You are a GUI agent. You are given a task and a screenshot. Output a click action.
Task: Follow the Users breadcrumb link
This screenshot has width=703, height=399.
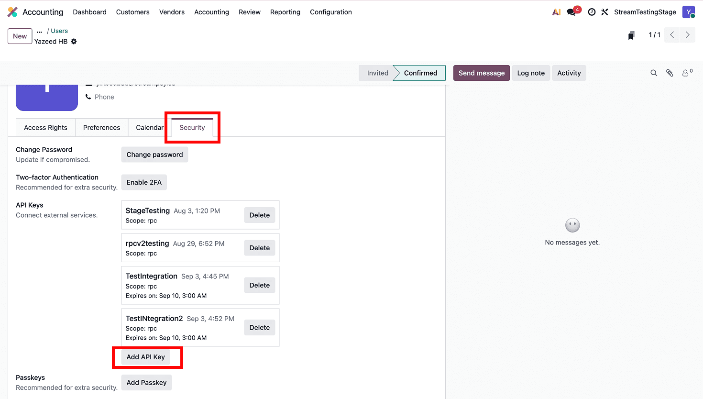tap(59, 31)
